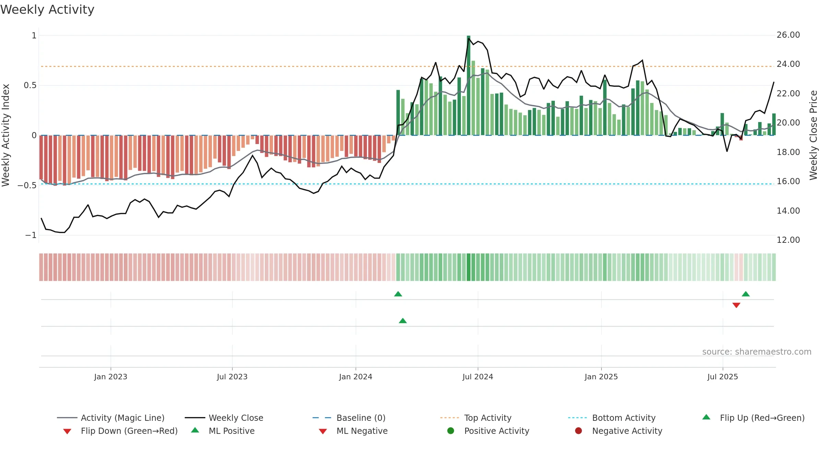
Task: Click the green Flip Up legend triangle icon
Action: tap(706, 417)
